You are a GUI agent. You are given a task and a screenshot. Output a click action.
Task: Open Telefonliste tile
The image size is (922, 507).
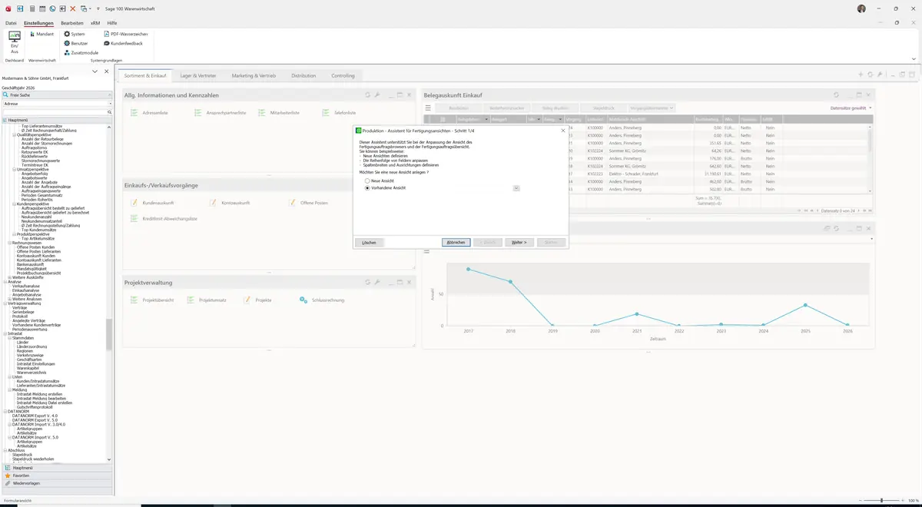(x=339, y=113)
